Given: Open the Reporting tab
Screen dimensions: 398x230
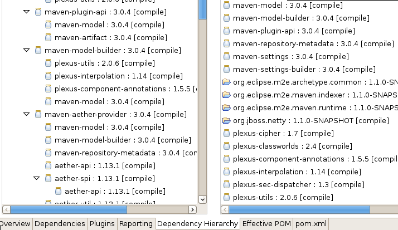Looking at the screenshot, I should point(136,224).
